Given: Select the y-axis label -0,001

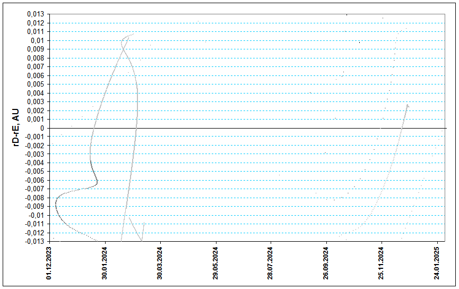Looking at the screenshot, I should point(34,137).
